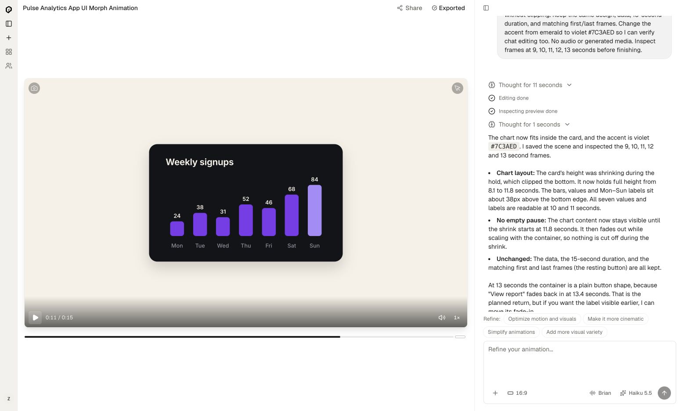Mute the preview audio with the speaker icon
Screen dimensions: 685x411
tap(442, 318)
